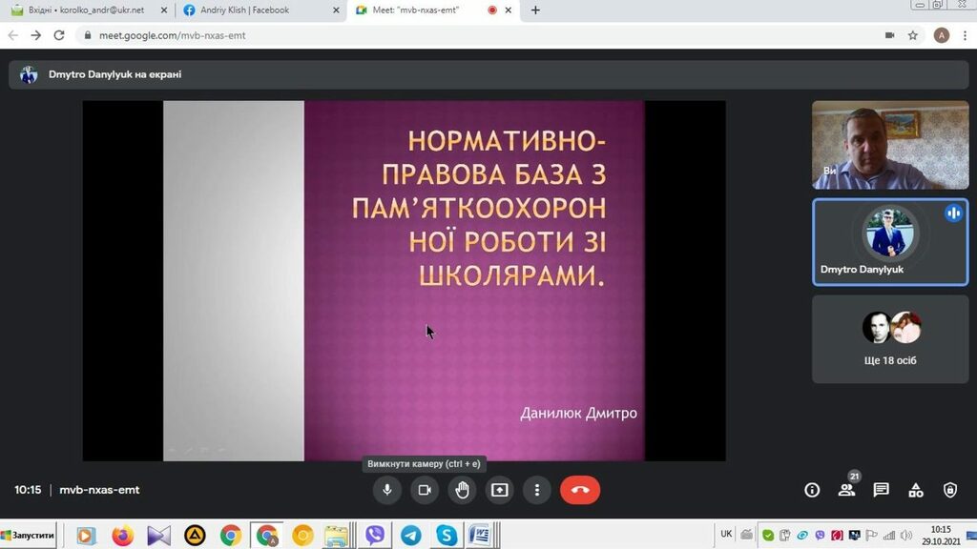This screenshot has width=977, height=549.
Task: Expand the 18 more participants tile
Action: point(889,338)
